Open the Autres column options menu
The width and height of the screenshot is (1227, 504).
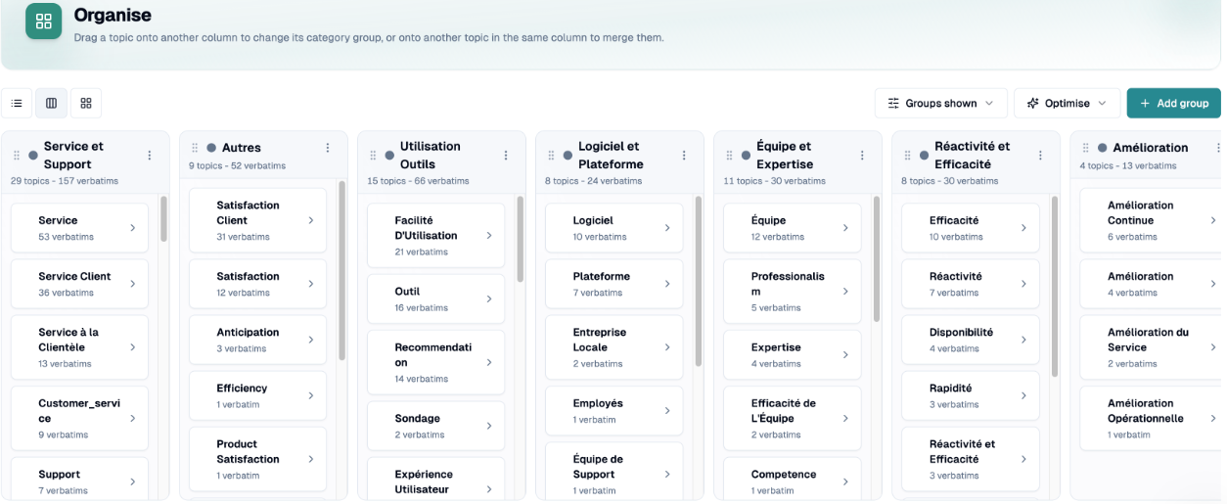[328, 148]
